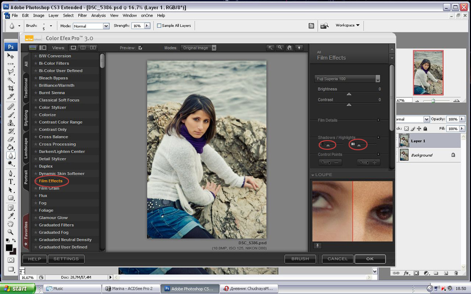This screenshot has height=294, width=471.
Task: Expand the Shadows / Highlights section
Action: click(x=378, y=137)
